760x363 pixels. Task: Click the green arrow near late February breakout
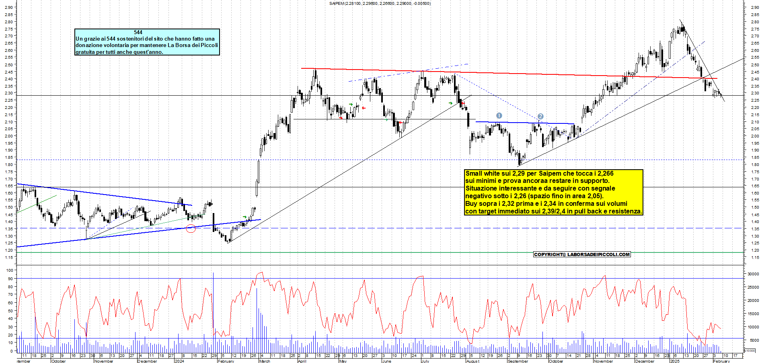pyautogui.click(x=244, y=217)
